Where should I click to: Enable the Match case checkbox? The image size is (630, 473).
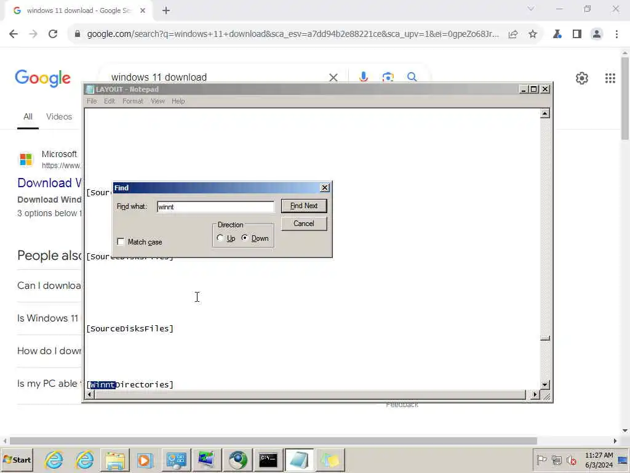tap(121, 241)
